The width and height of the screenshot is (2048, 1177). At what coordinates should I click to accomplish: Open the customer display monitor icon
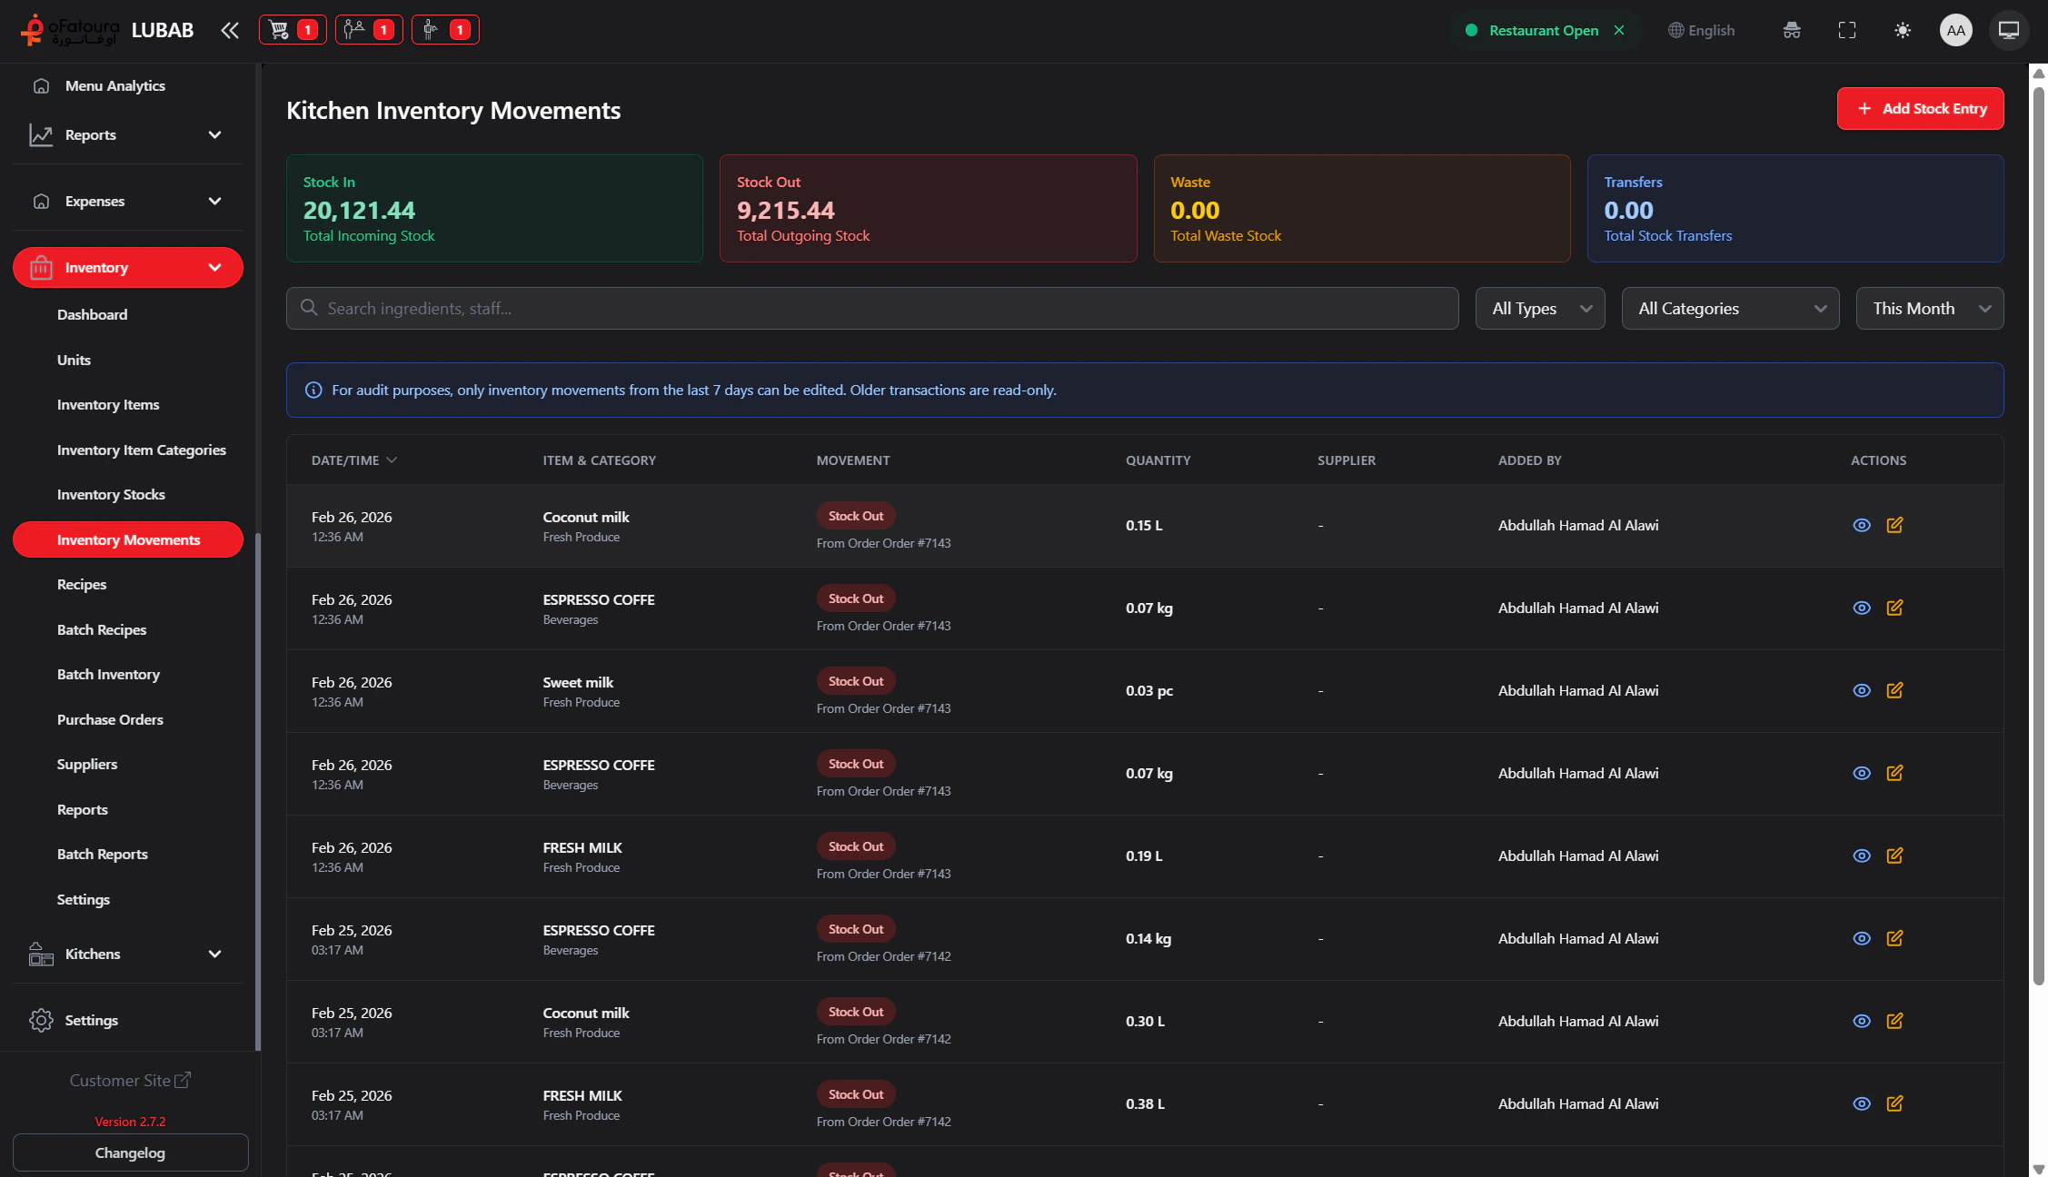(x=2008, y=29)
